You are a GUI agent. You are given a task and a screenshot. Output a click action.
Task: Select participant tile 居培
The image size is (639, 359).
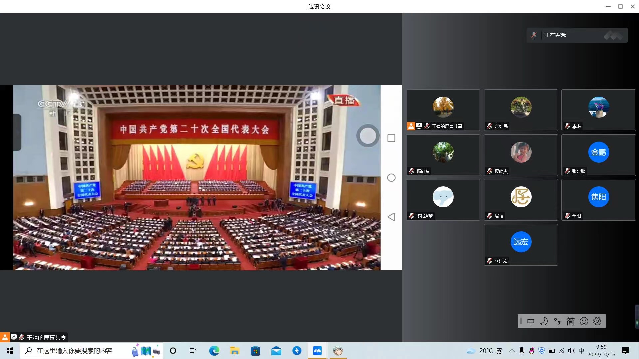[521, 200]
